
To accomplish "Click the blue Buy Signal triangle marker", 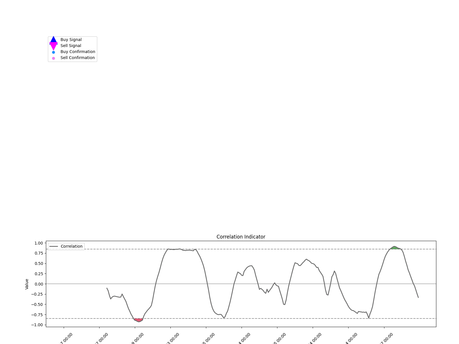I will coord(53,40).
